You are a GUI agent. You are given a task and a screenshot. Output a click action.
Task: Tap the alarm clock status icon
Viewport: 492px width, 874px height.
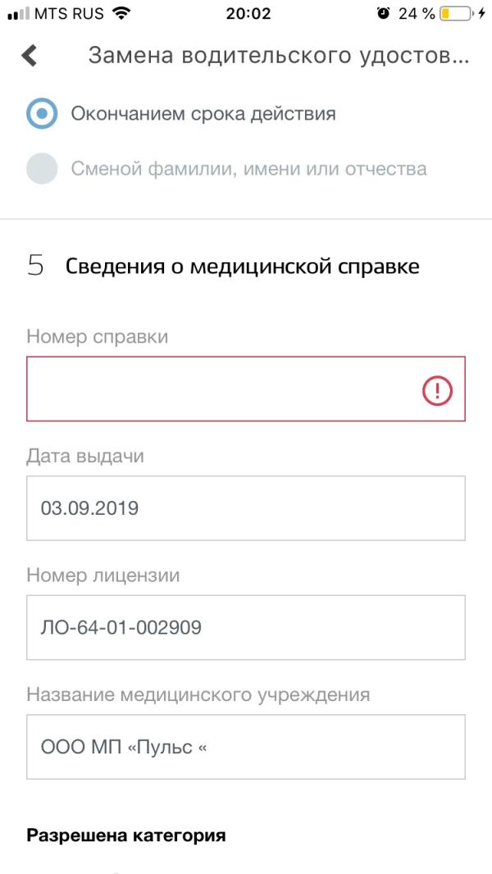point(383,13)
